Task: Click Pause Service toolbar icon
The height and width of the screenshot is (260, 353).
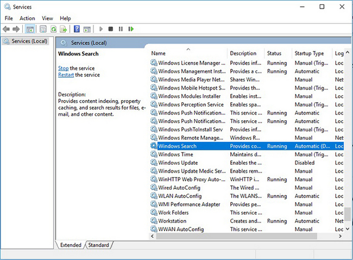Action: click(121, 29)
